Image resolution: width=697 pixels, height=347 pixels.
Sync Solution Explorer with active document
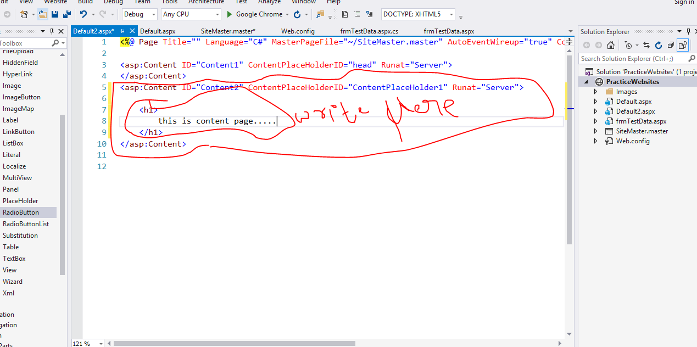647,45
